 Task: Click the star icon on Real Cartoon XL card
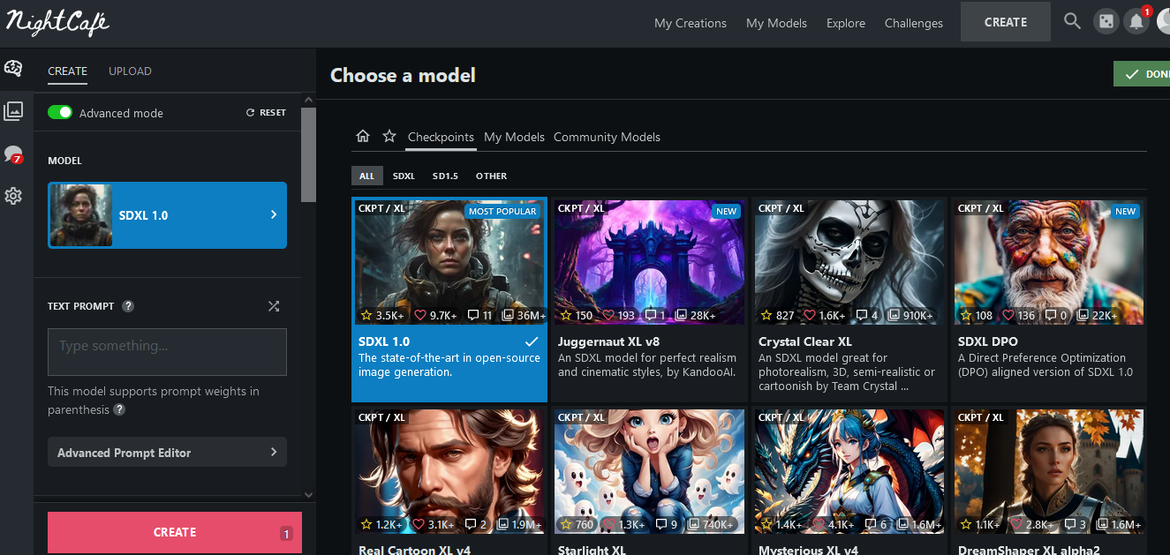coord(366,524)
